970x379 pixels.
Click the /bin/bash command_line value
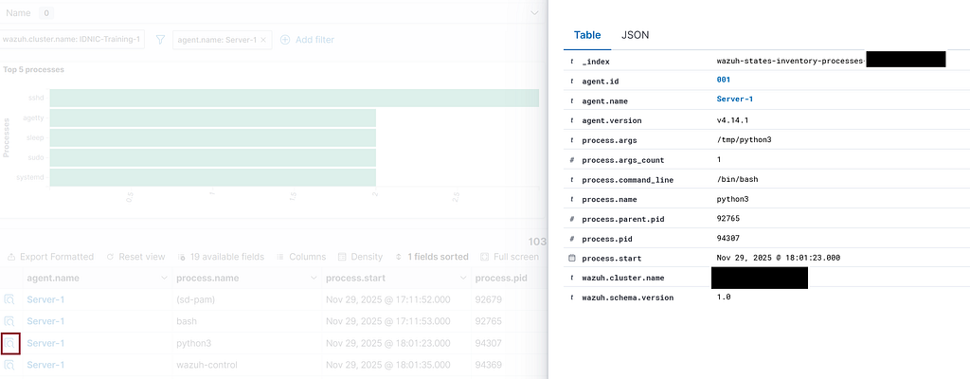click(737, 180)
